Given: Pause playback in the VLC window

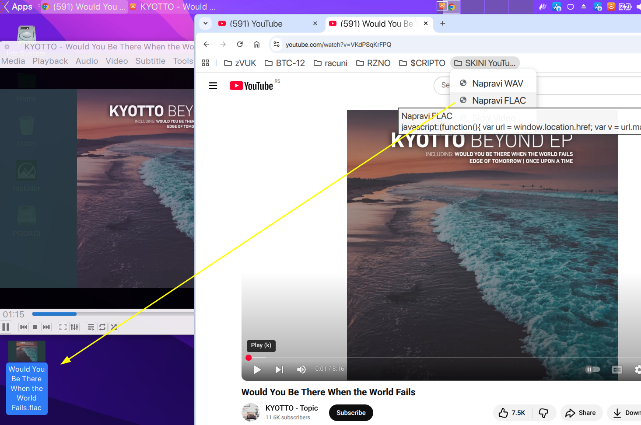Looking at the screenshot, I should [6, 327].
